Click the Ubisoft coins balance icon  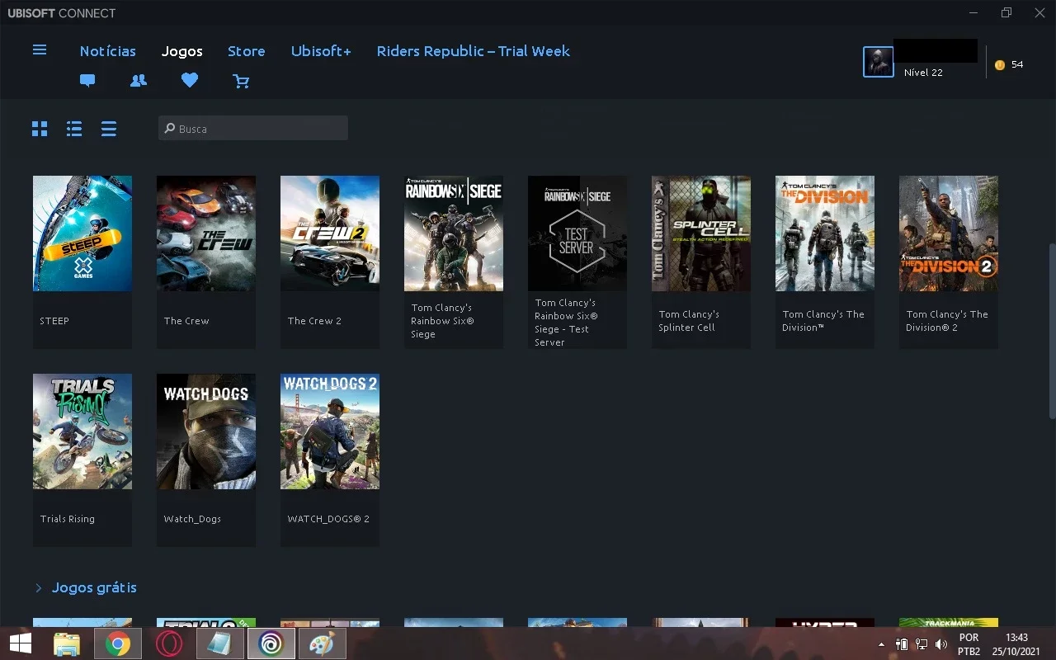(1000, 64)
